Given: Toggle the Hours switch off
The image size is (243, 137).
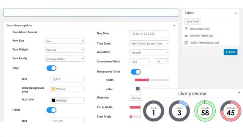Looking at the screenshot, I should pos(52,110).
